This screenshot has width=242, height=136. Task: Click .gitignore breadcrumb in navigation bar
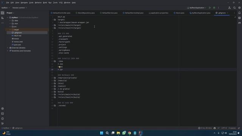[x=17, y=128]
